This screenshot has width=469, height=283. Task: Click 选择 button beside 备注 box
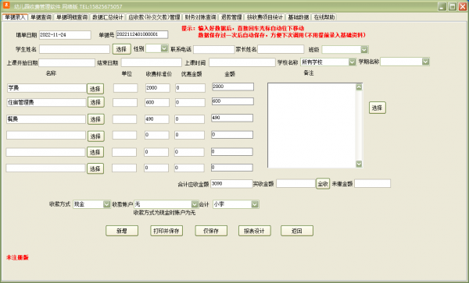[378, 108]
